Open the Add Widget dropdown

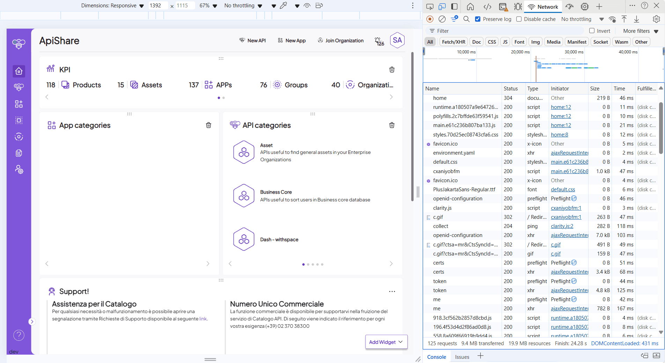pyautogui.click(x=386, y=342)
